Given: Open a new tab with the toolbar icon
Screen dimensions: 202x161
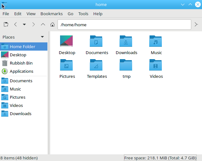Looking at the screenshot, I should [6, 24].
